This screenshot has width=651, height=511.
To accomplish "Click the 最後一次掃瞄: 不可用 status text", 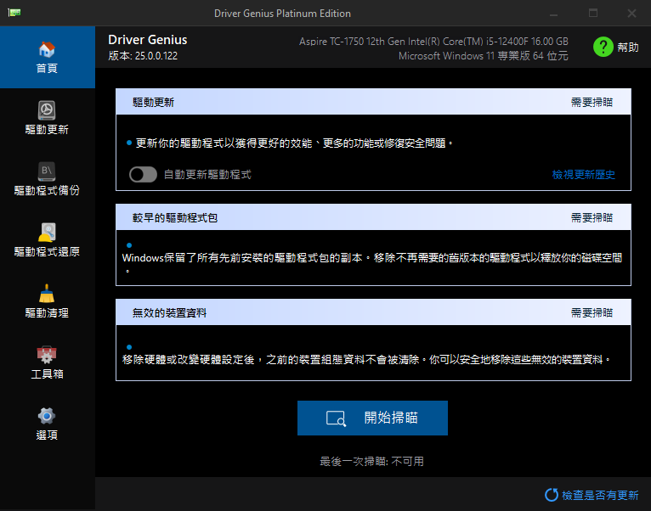I will point(371,461).
